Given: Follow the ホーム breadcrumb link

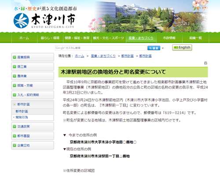Looking at the screenshot, I should click(x=80, y=56).
